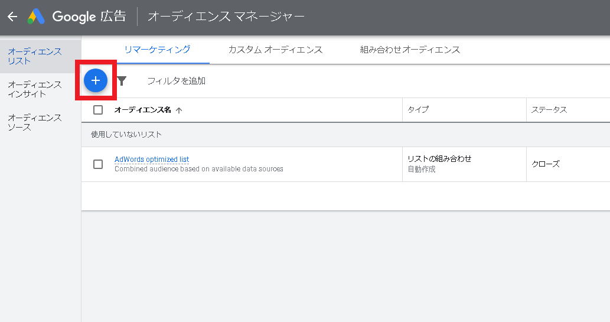
Task: Tick the select-all checkbox in table header
Action: [x=98, y=110]
